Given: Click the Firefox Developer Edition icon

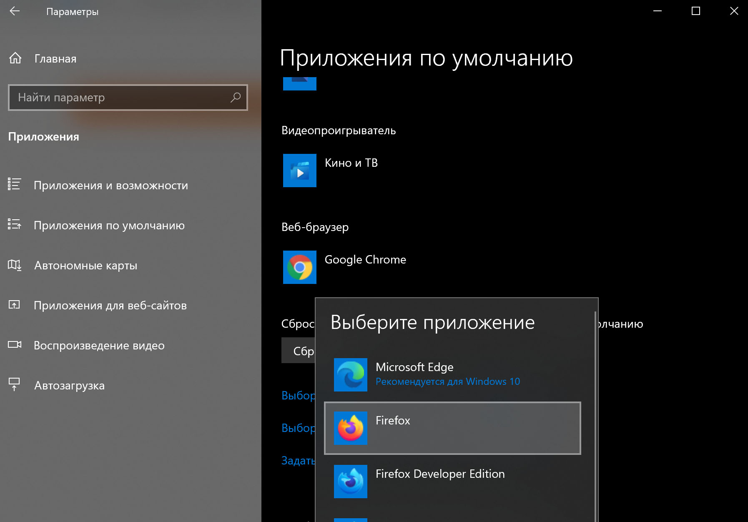Looking at the screenshot, I should (351, 482).
